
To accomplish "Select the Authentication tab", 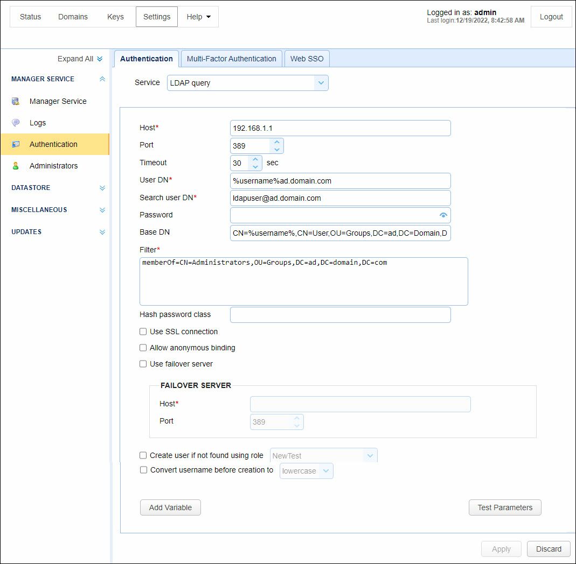I will point(146,59).
